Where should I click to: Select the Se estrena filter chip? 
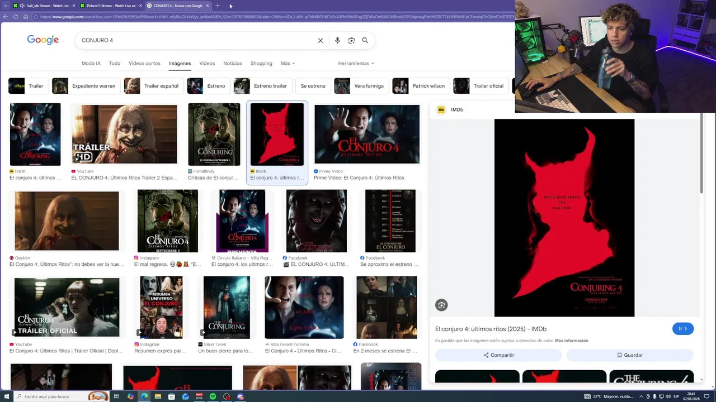pyautogui.click(x=312, y=86)
